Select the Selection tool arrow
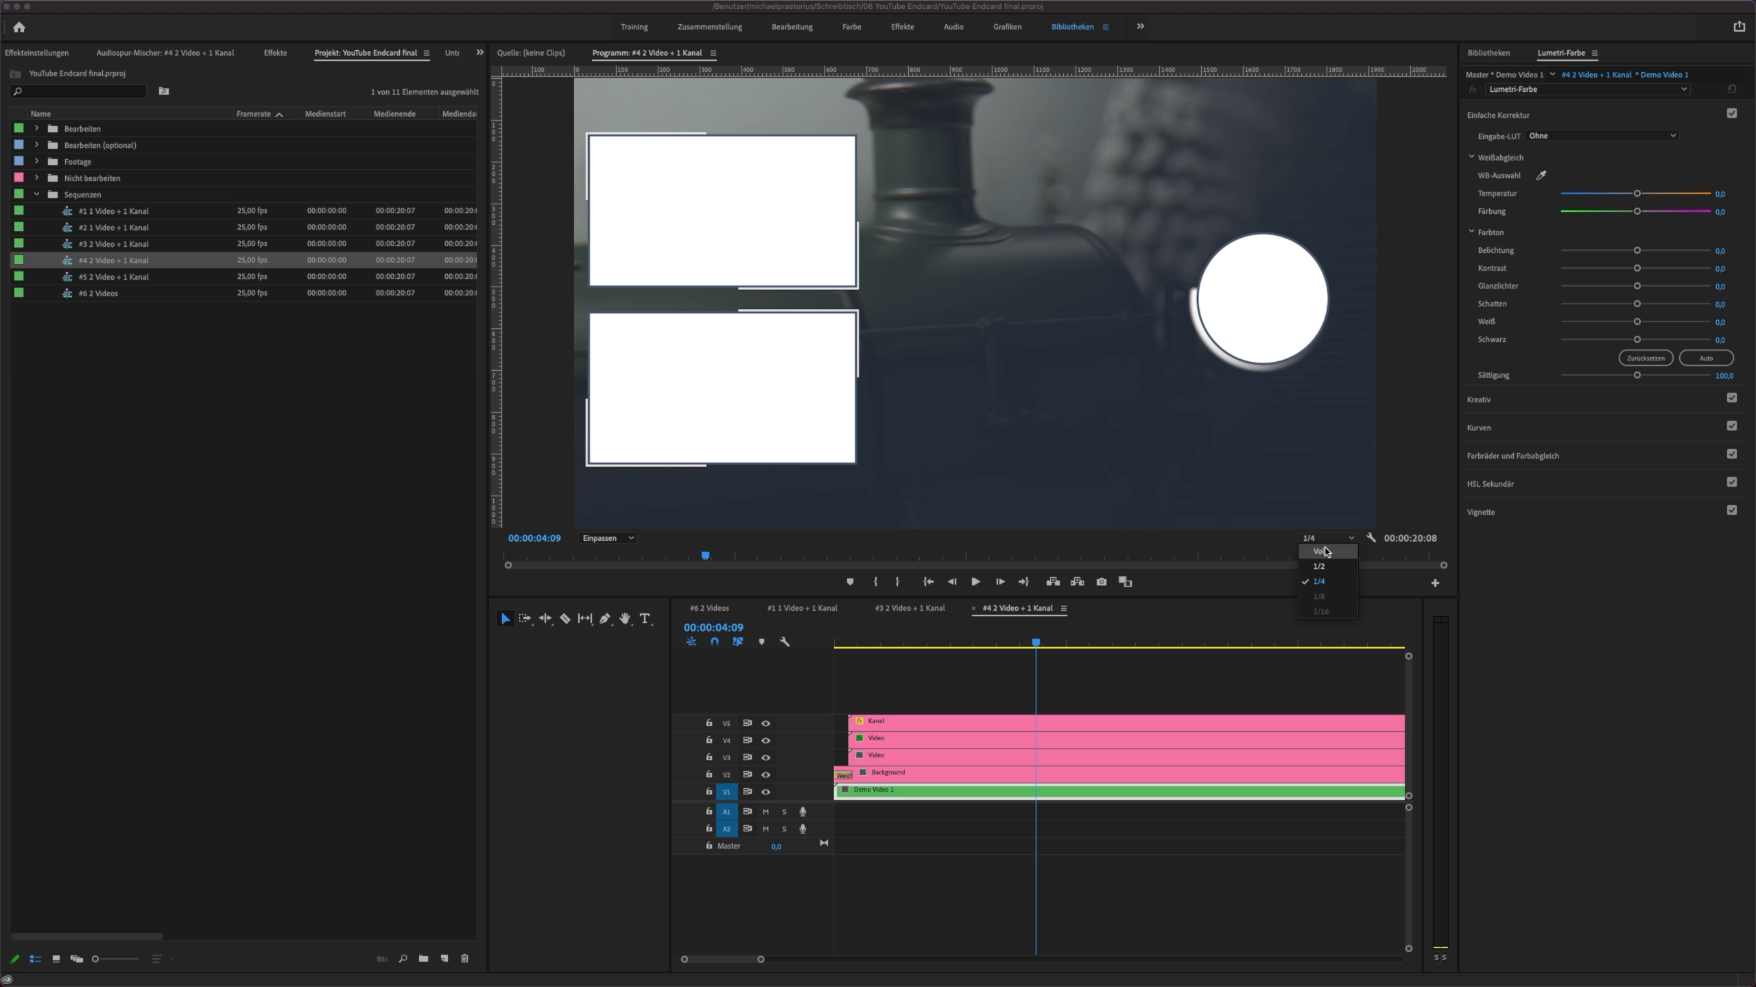This screenshot has height=987, width=1756. pos(506,619)
